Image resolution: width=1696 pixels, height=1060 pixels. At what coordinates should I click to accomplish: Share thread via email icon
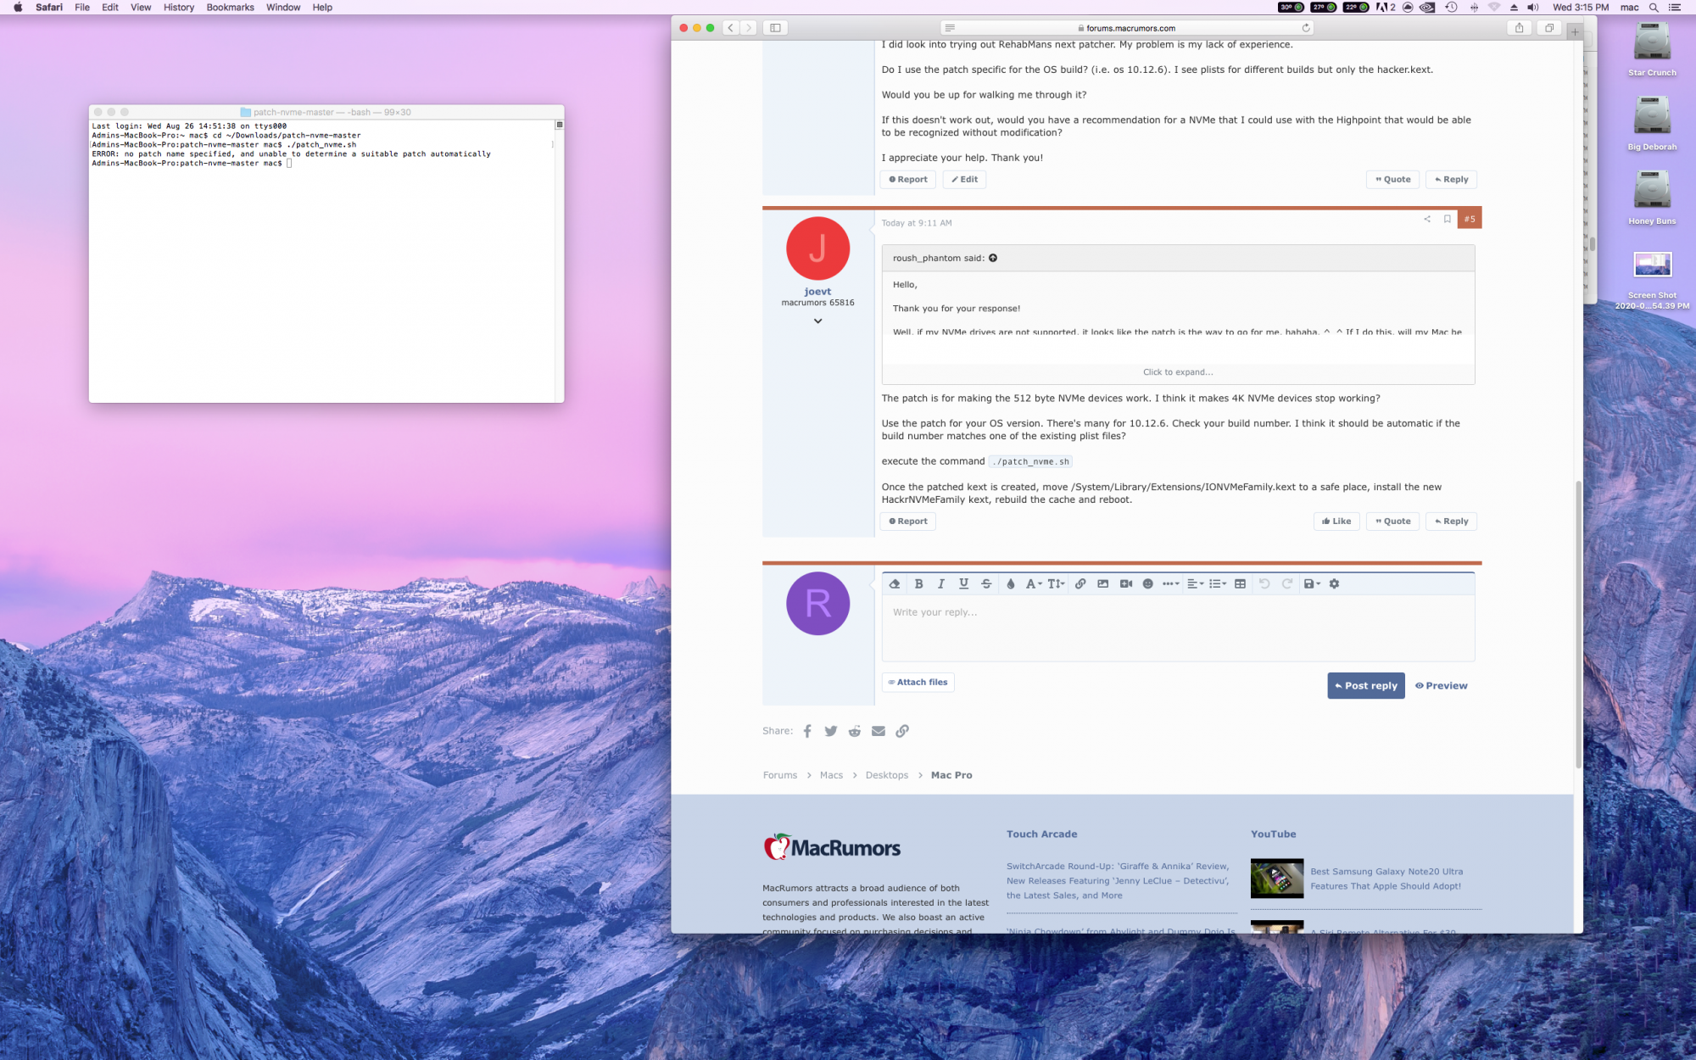pos(879,731)
